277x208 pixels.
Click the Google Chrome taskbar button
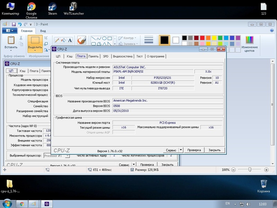[22, 204]
